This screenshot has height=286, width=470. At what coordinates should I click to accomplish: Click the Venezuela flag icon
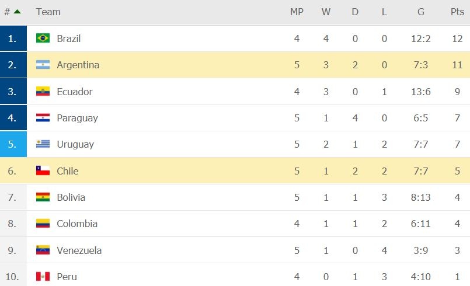[x=43, y=250]
